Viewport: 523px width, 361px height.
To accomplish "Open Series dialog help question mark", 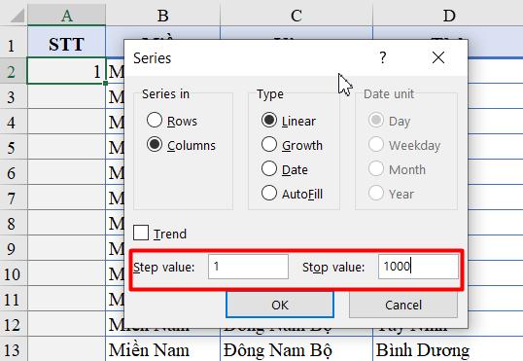I will (x=383, y=57).
